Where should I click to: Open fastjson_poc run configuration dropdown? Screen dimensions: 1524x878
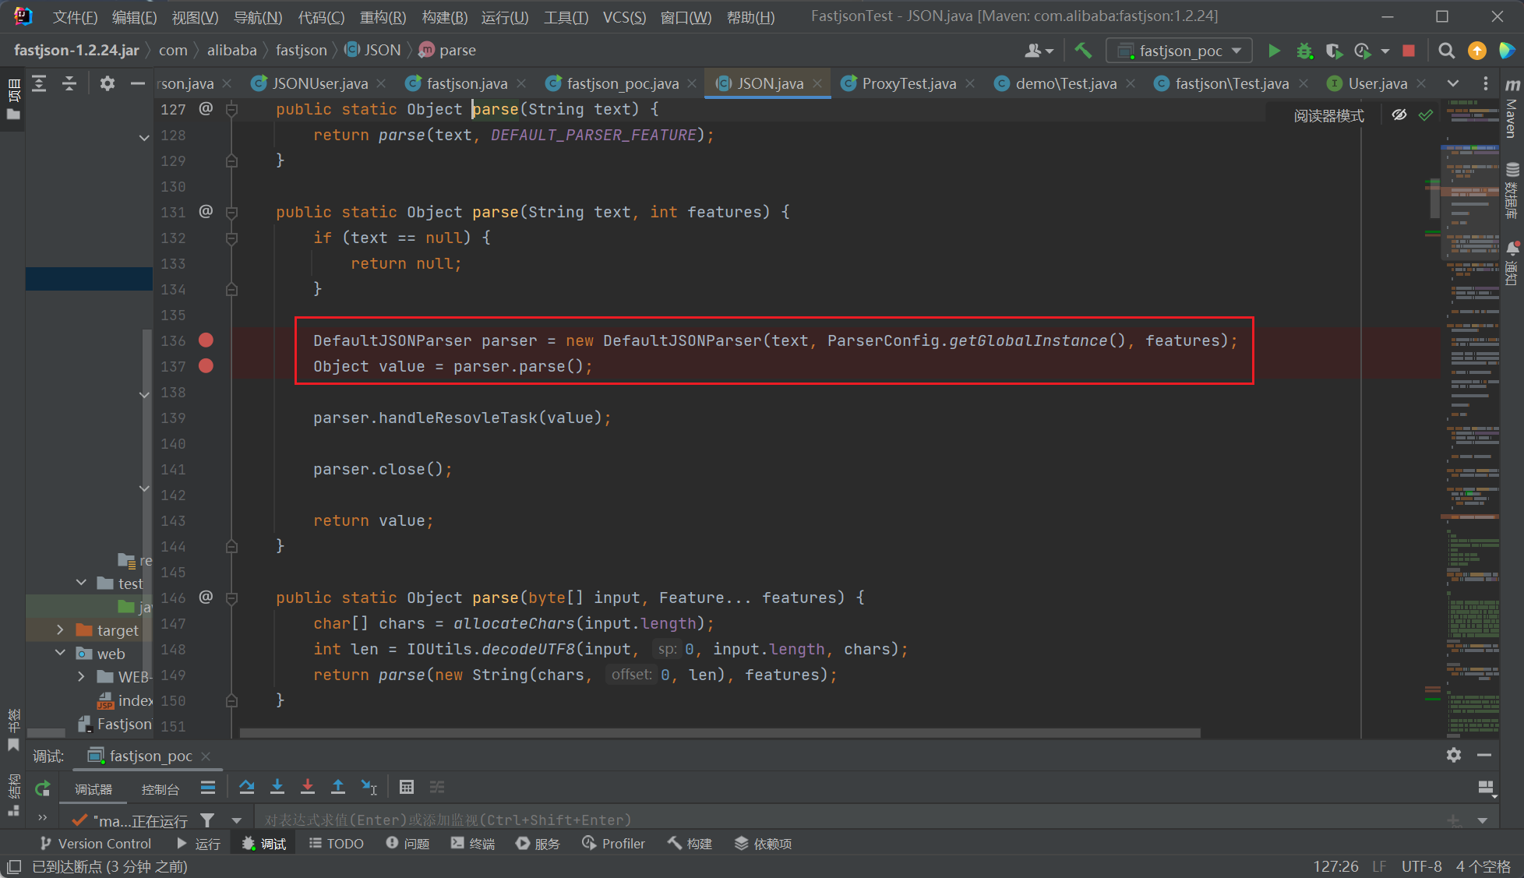(x=1179, y=51)
